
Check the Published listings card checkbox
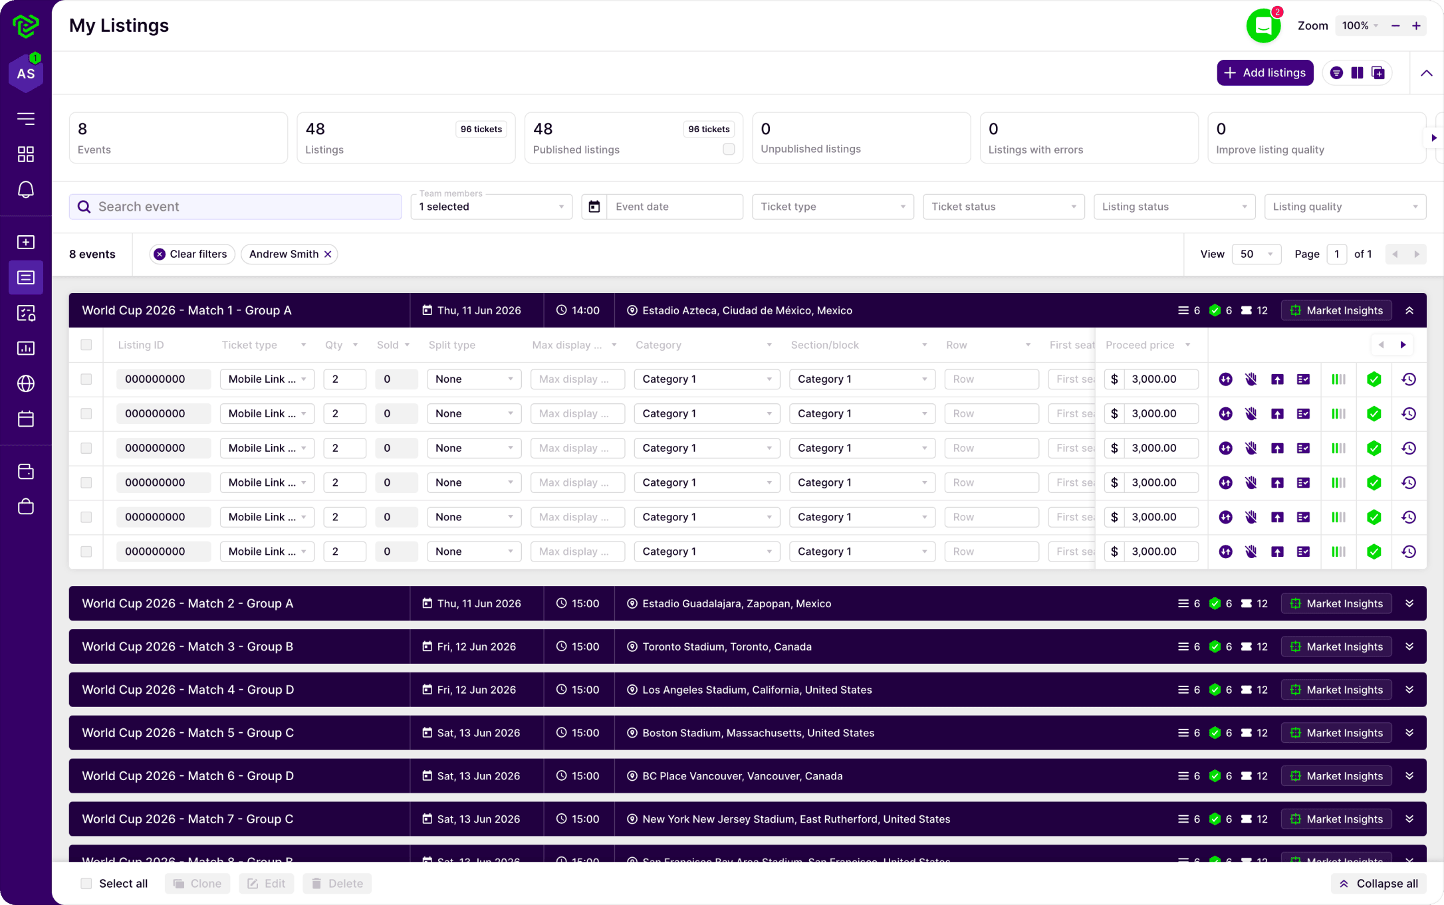tap(729, 150)
